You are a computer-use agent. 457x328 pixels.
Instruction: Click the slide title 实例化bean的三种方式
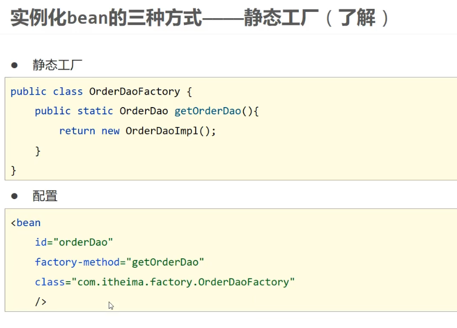[x=106, y=18]
